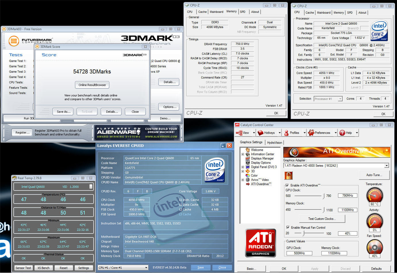Open the SPD tab in CPU-Z Memory window

tap(243, 12)
